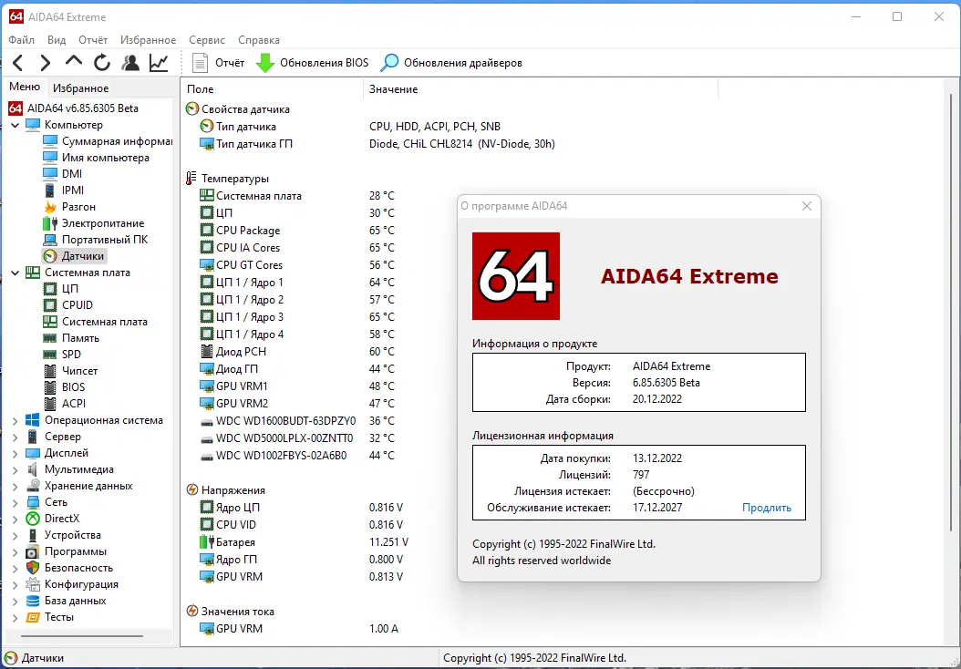Click the up-level arrow toolbar icon
The height and width of the screenshot is (669, 961).
point(74,61)
